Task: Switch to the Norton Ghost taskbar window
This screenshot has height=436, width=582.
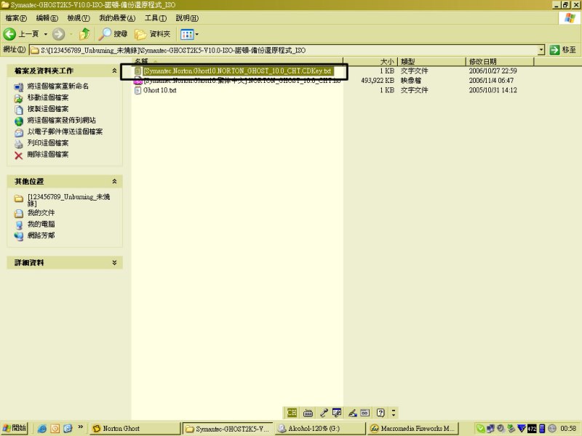Action: (135, 429)
